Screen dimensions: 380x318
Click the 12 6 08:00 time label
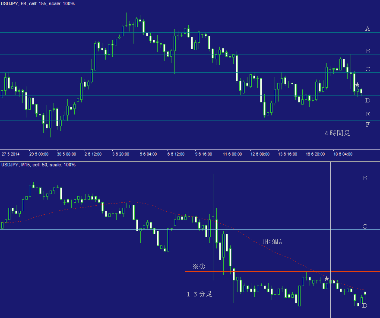coord(260,154)
